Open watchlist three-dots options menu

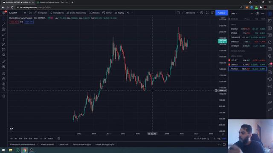(x=263, y=13)
